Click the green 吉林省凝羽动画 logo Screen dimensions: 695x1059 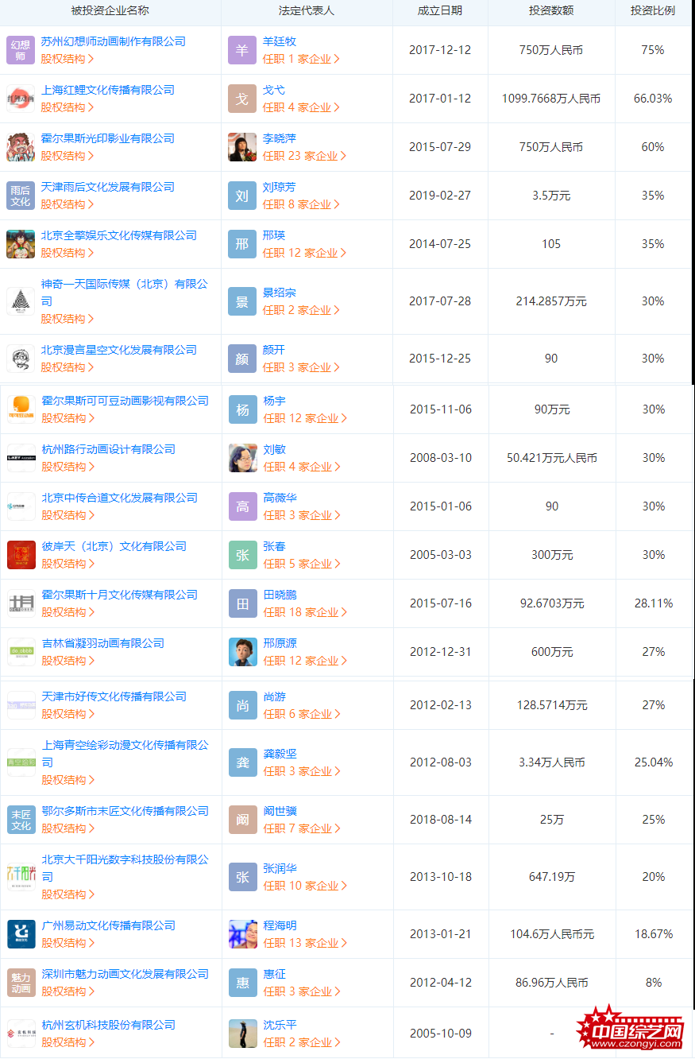click(21, 652)
